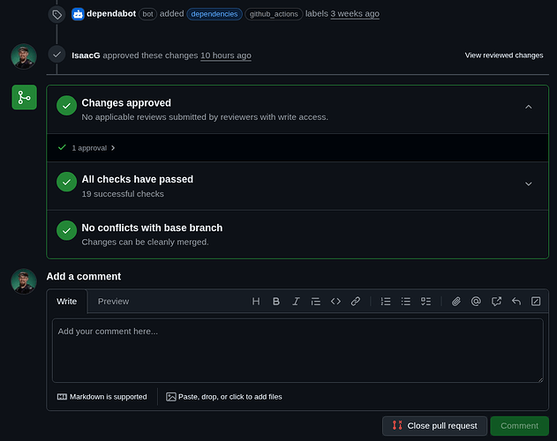Open IsaacG's avatar next to approval
The width and height of the screenshot is (557, 441).
pyautogui.click(x=24, y=56)
